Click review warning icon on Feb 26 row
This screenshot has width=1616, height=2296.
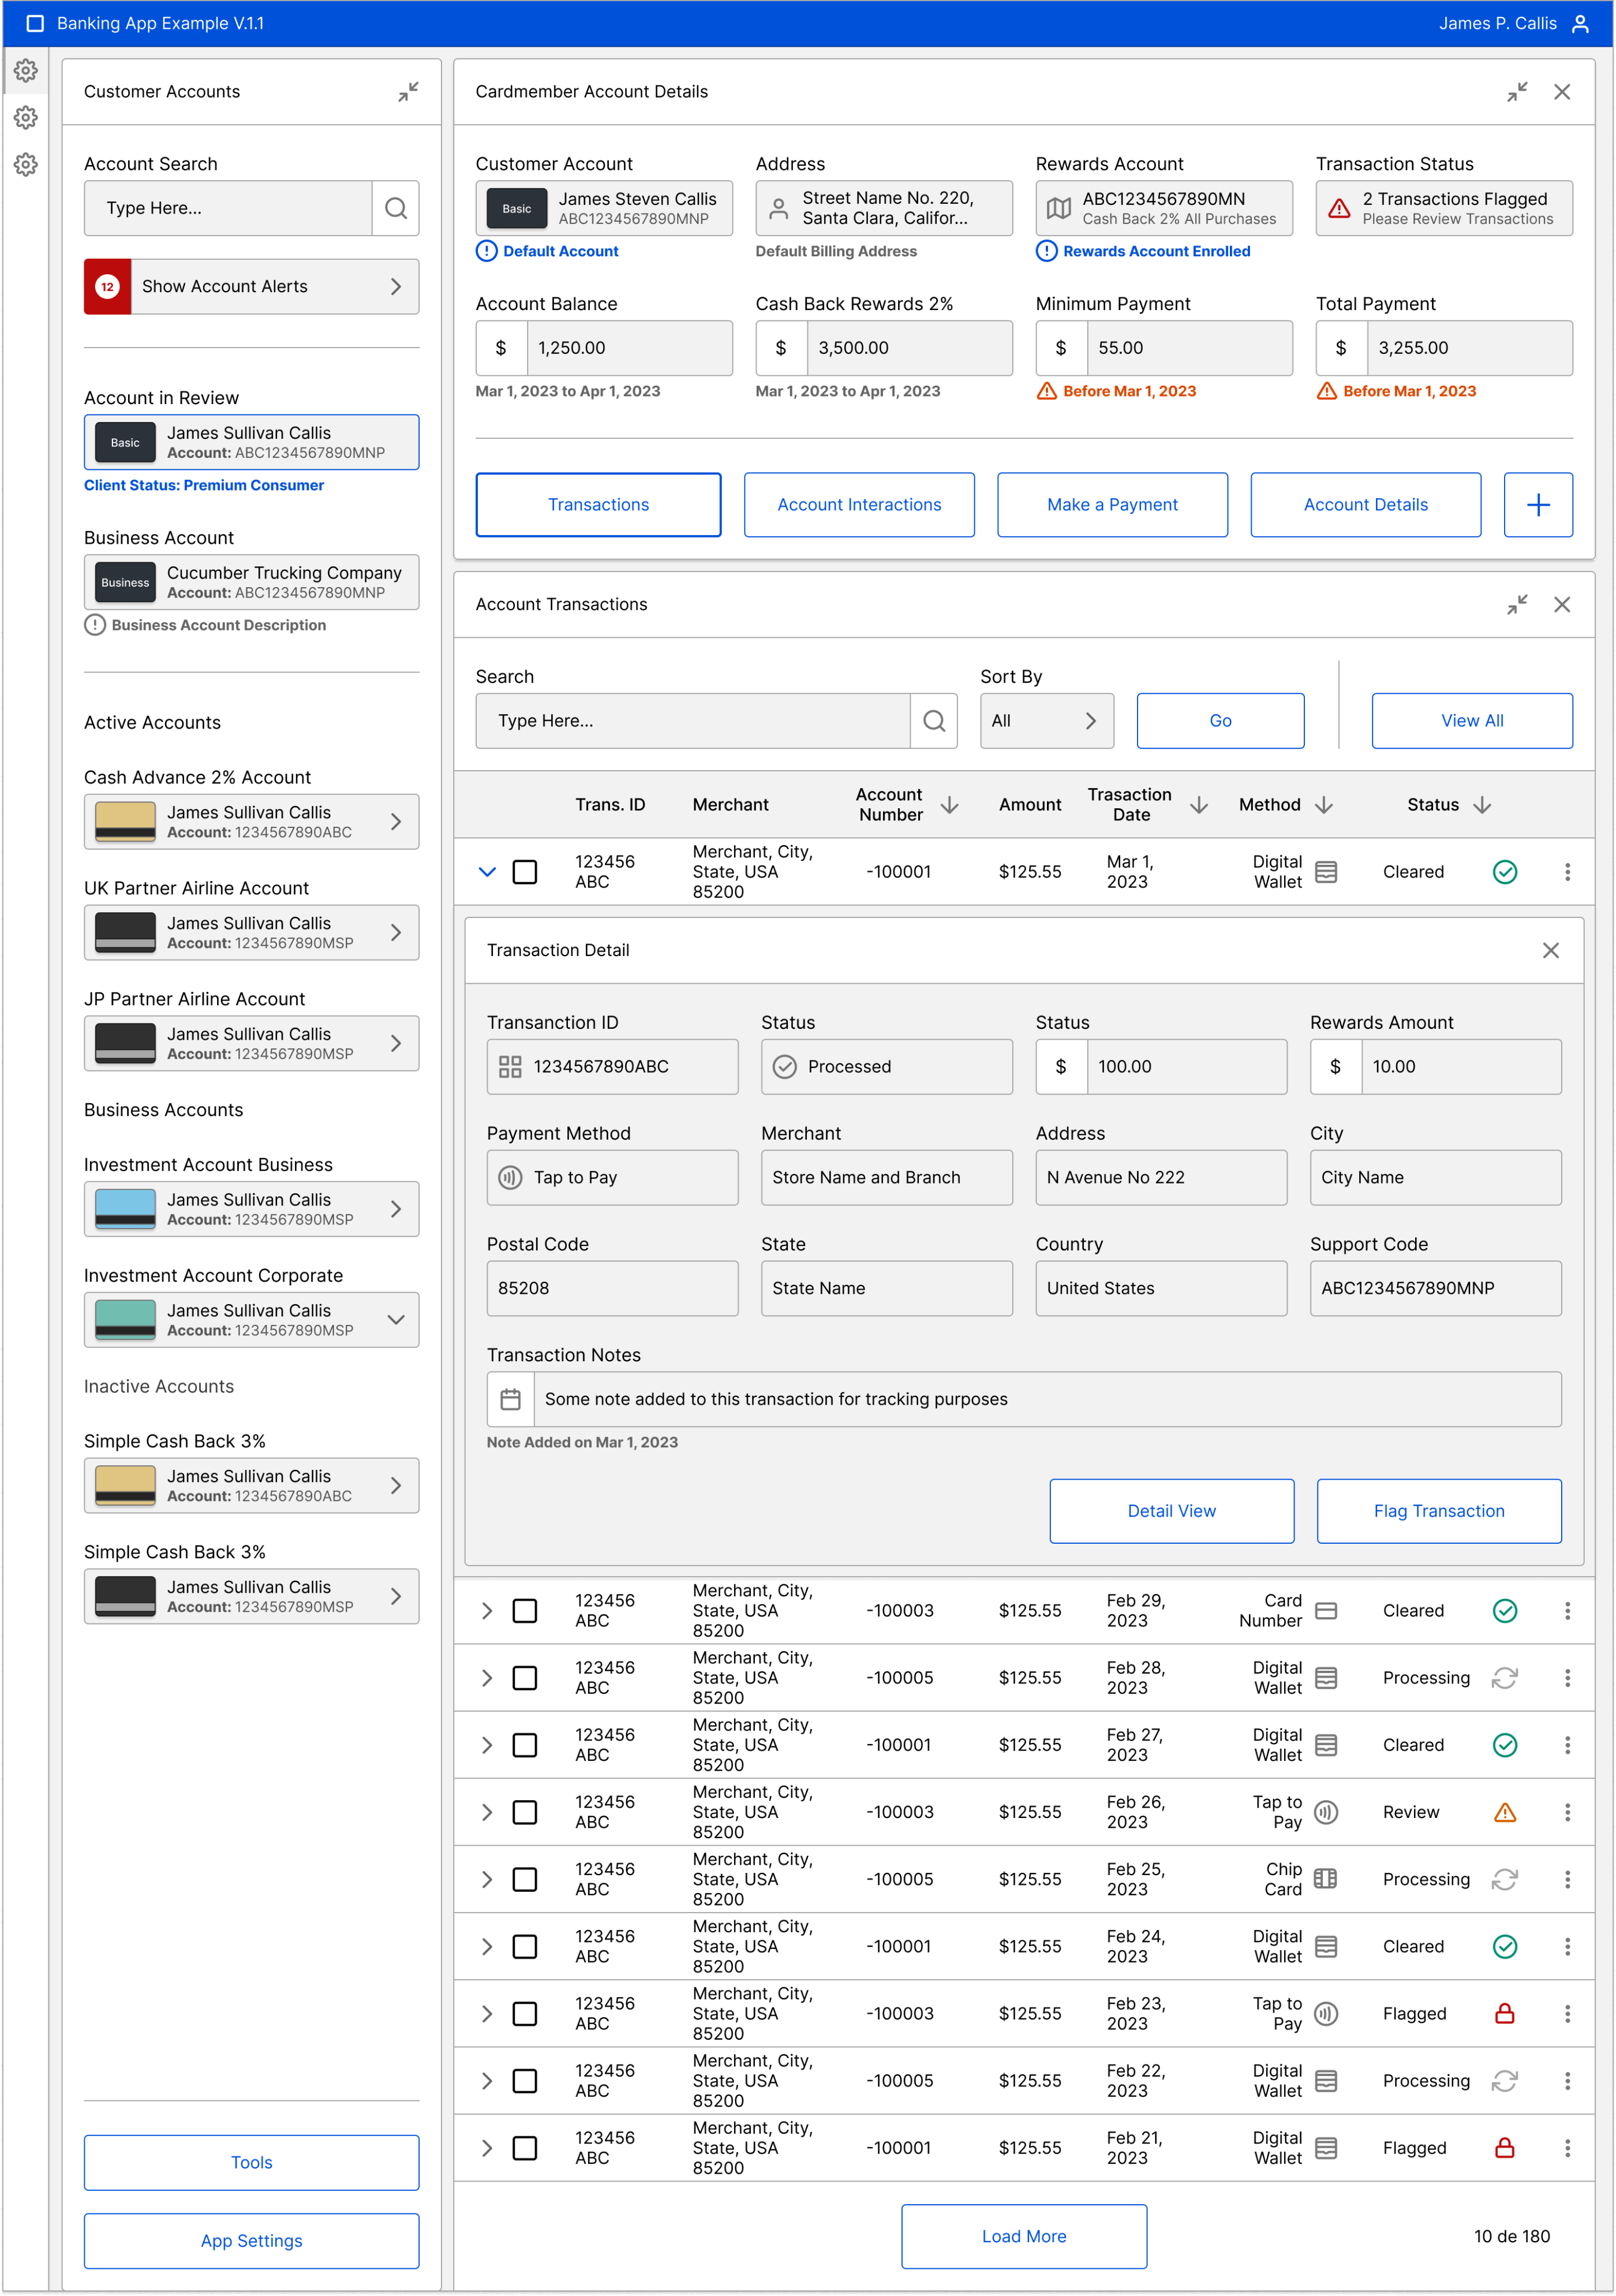(x=1504, y=1812)
